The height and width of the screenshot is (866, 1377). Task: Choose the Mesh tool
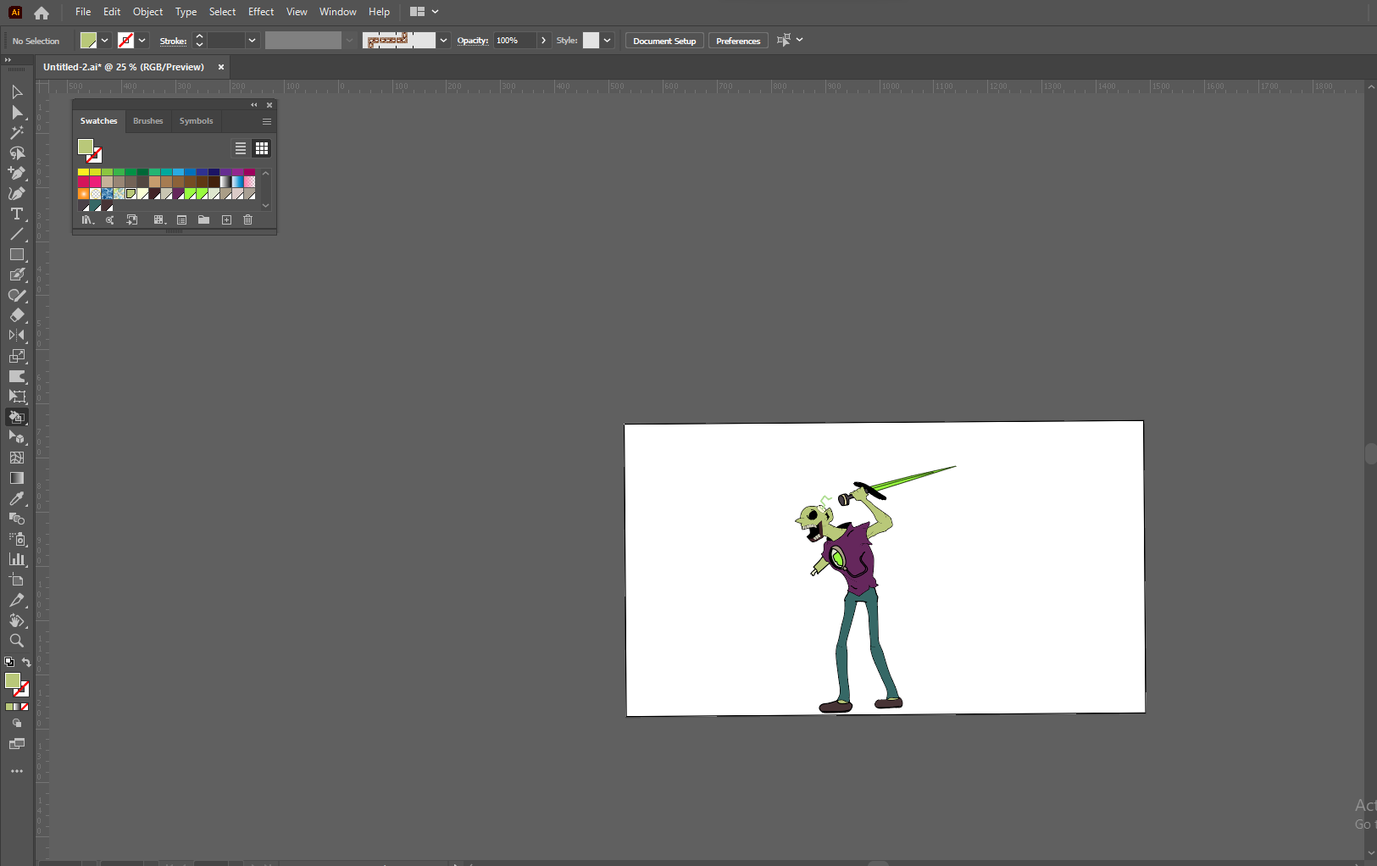(16, 458)
